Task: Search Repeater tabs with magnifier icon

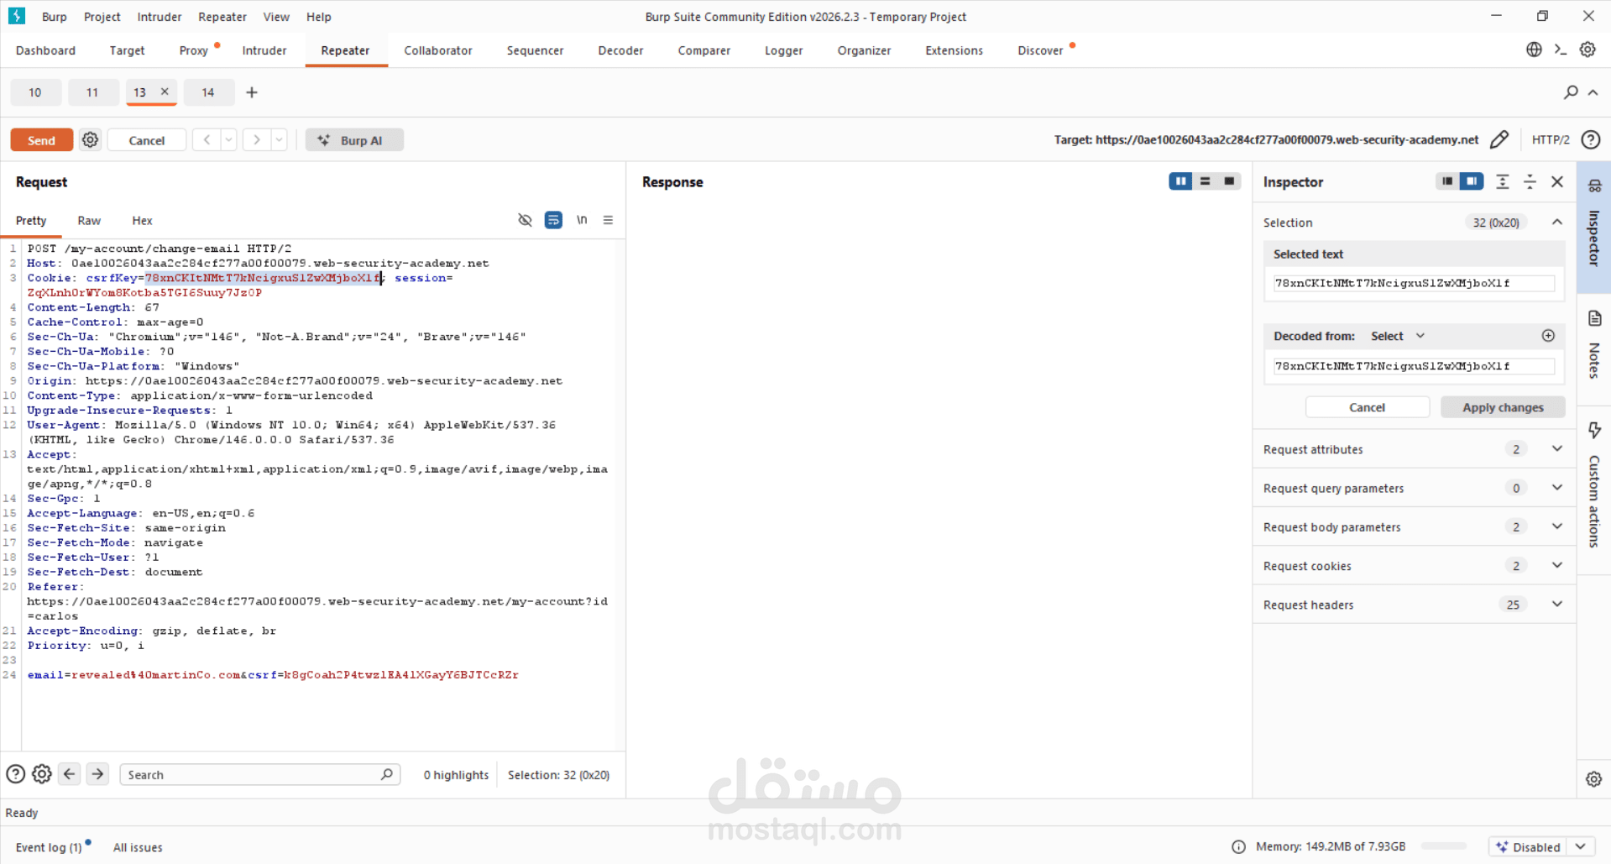Action: tap(1571, 92)
